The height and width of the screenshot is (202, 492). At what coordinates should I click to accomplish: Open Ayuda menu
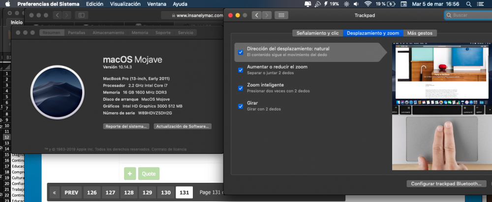tap(180, 4)
